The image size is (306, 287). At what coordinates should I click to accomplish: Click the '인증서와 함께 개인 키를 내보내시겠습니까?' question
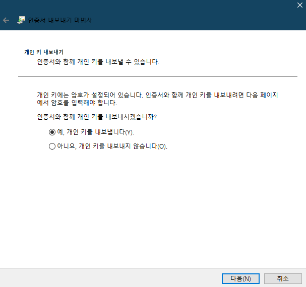pyautogui.click(x=97, y=117)
